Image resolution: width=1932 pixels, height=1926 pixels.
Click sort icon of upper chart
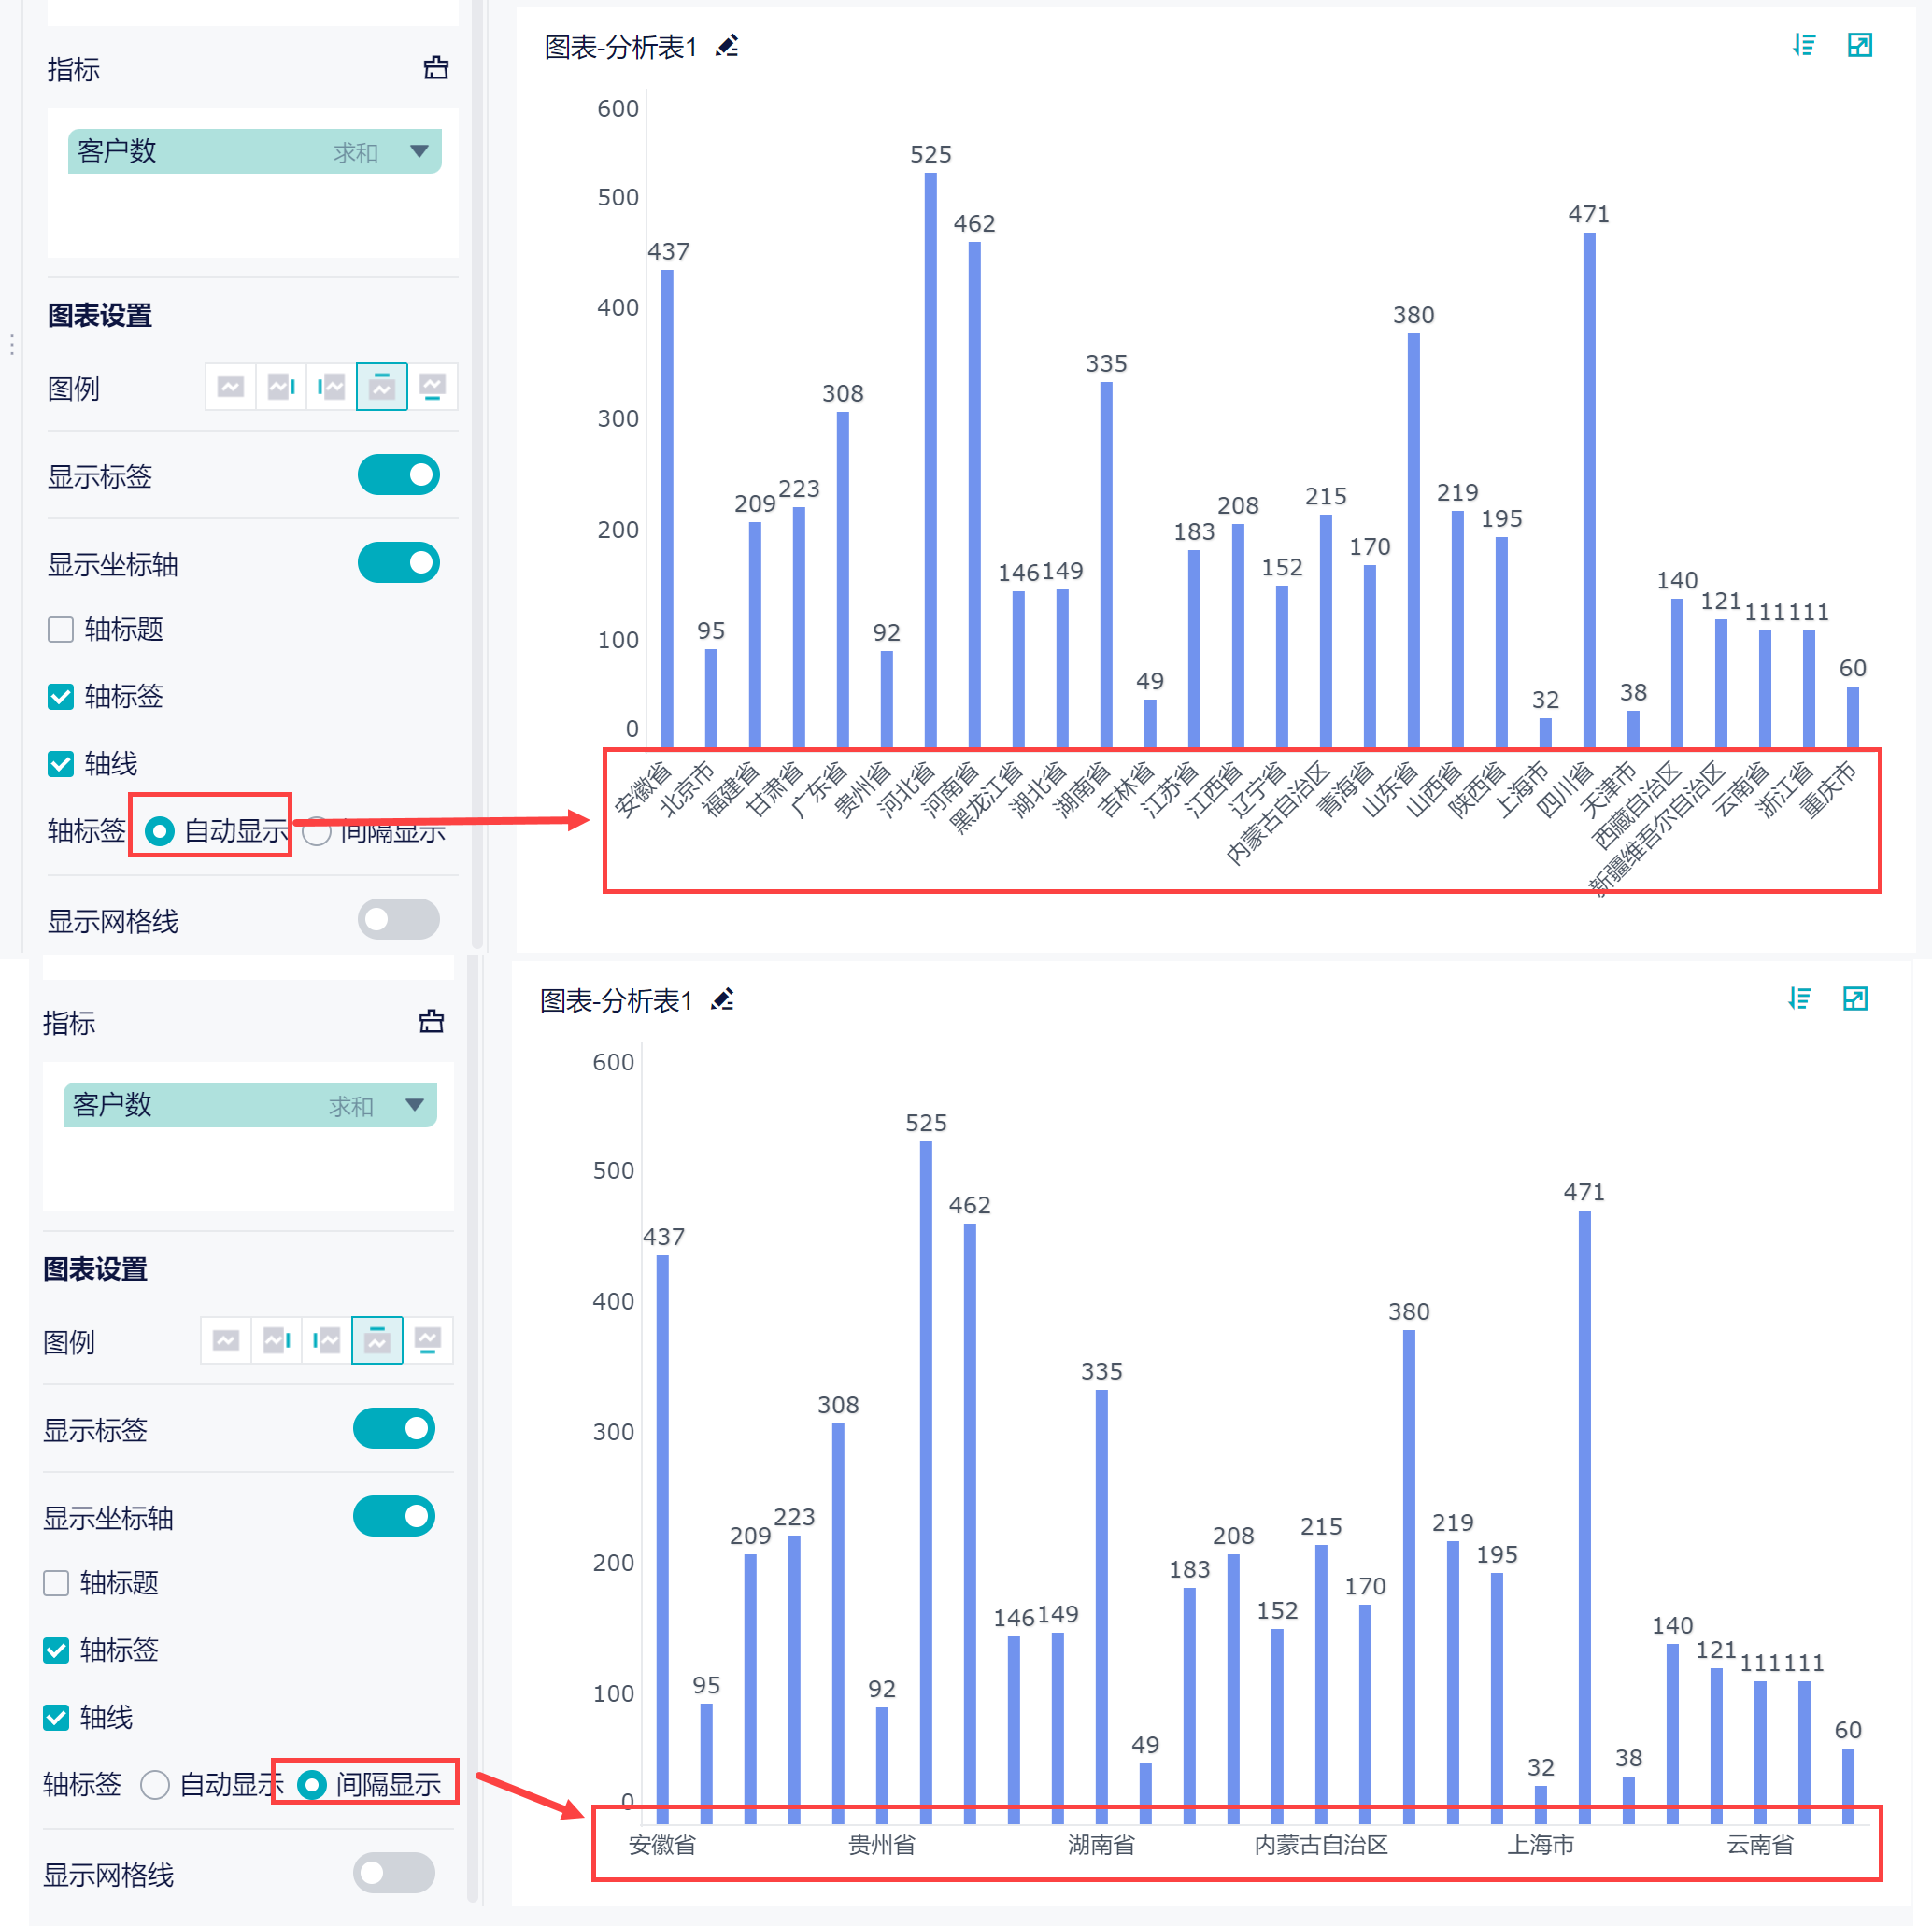coord(1804,45)
